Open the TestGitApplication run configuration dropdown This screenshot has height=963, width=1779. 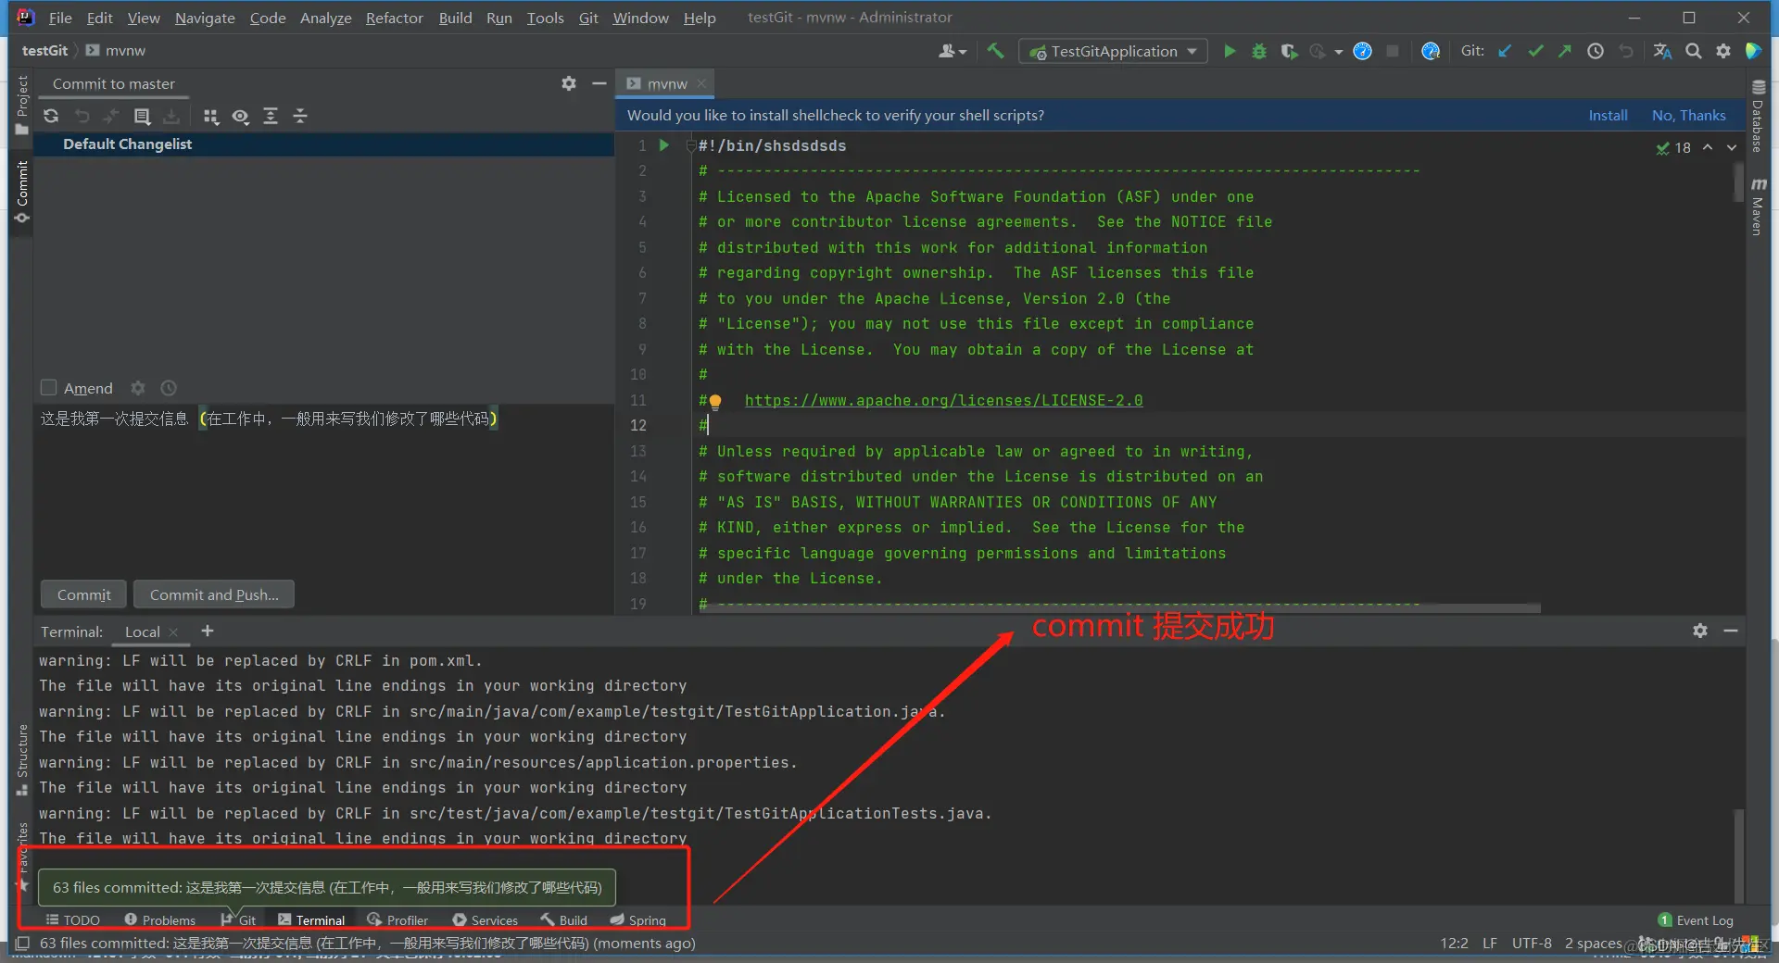point(1113,51)
